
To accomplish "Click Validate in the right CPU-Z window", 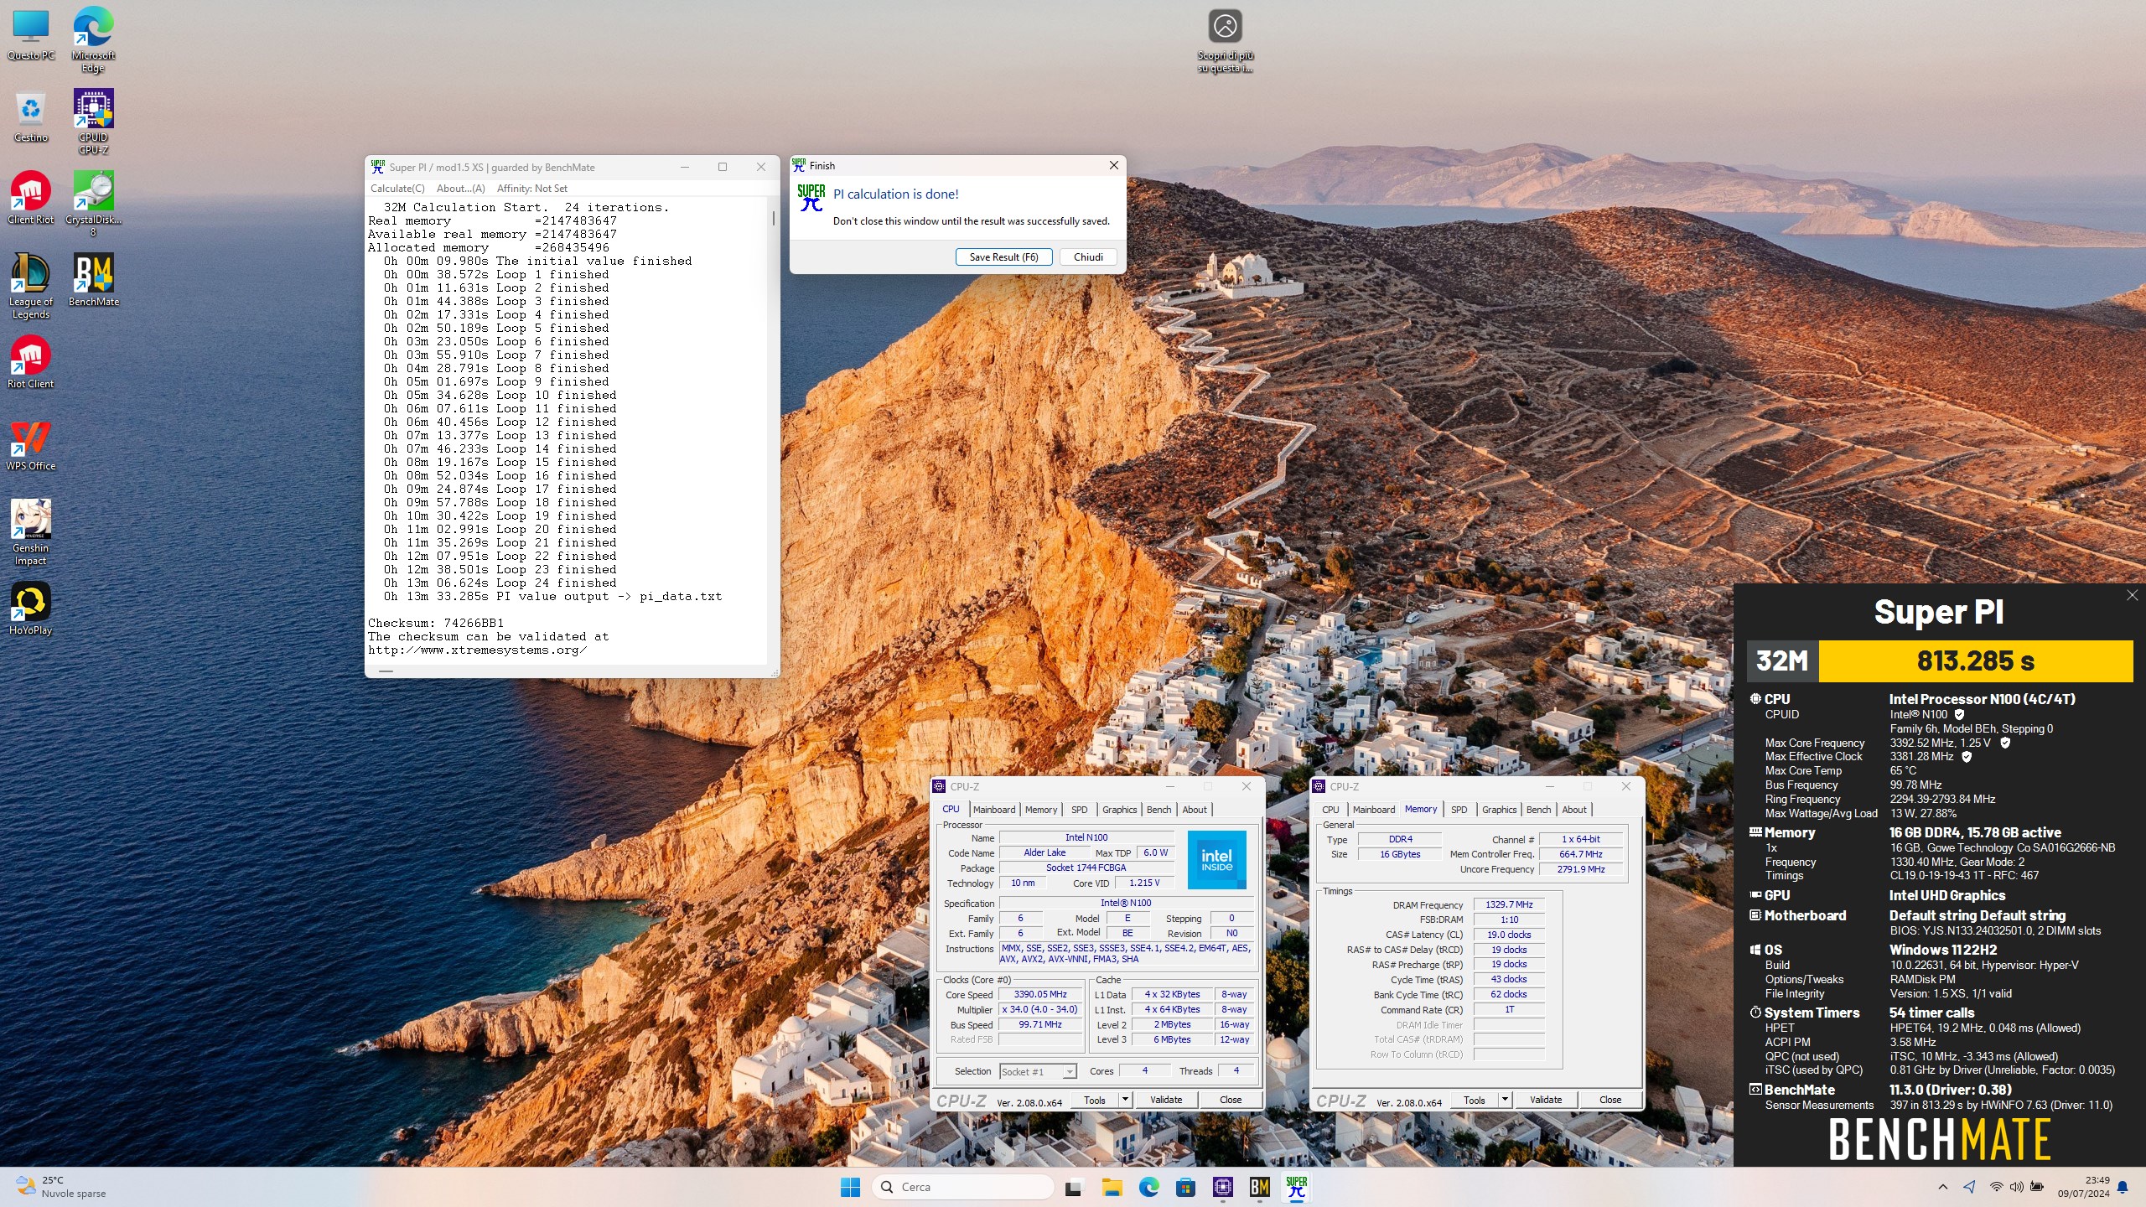I will click(1546, 1100).
